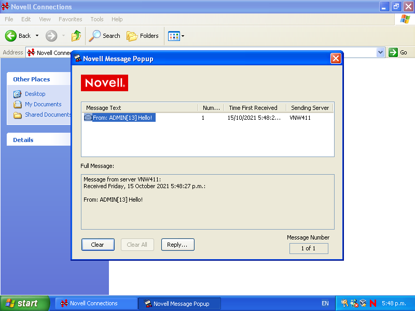Open the My Documents link

[43, 104]
